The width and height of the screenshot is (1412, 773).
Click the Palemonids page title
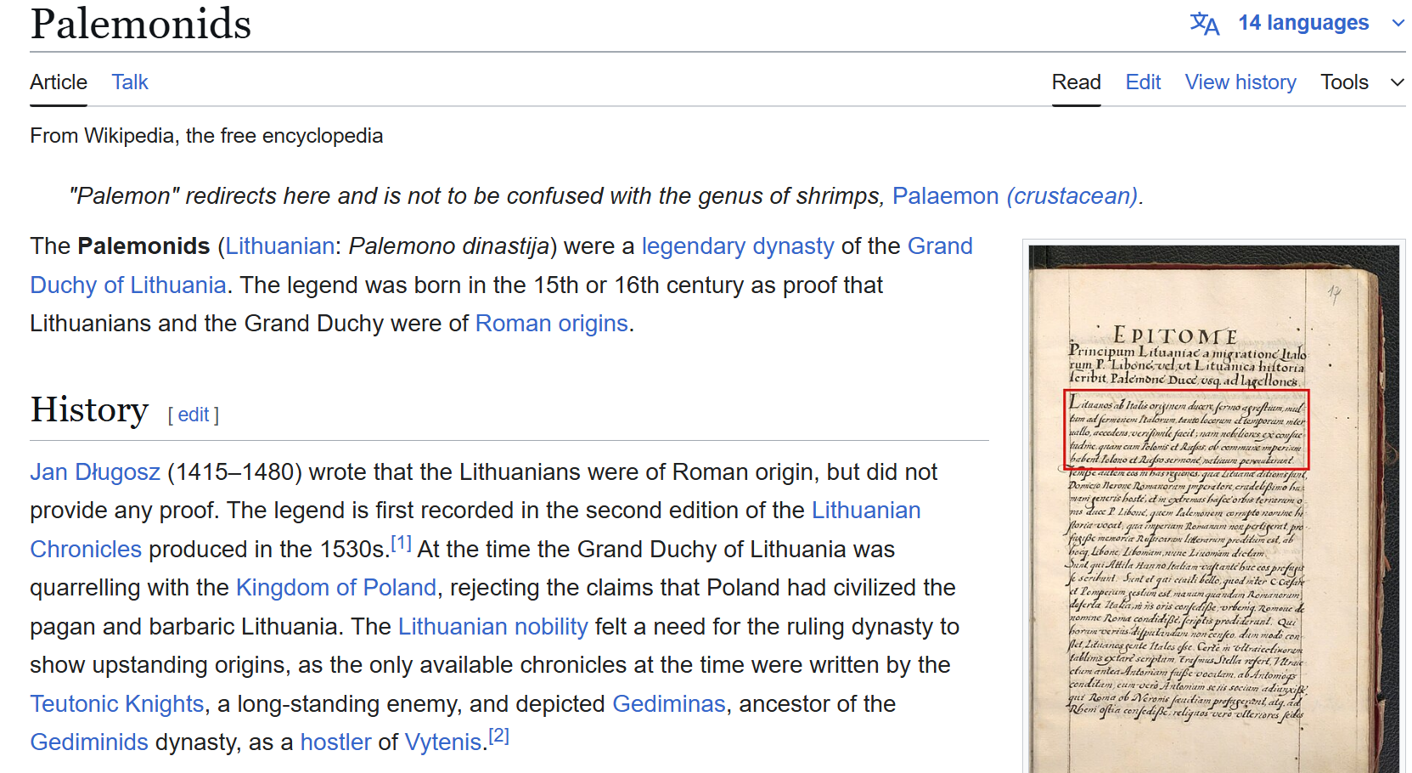(x=141, y=24)
